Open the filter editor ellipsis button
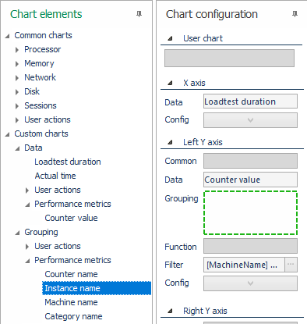The height and width of the screenshot is (324, 307). coord(291,265)
